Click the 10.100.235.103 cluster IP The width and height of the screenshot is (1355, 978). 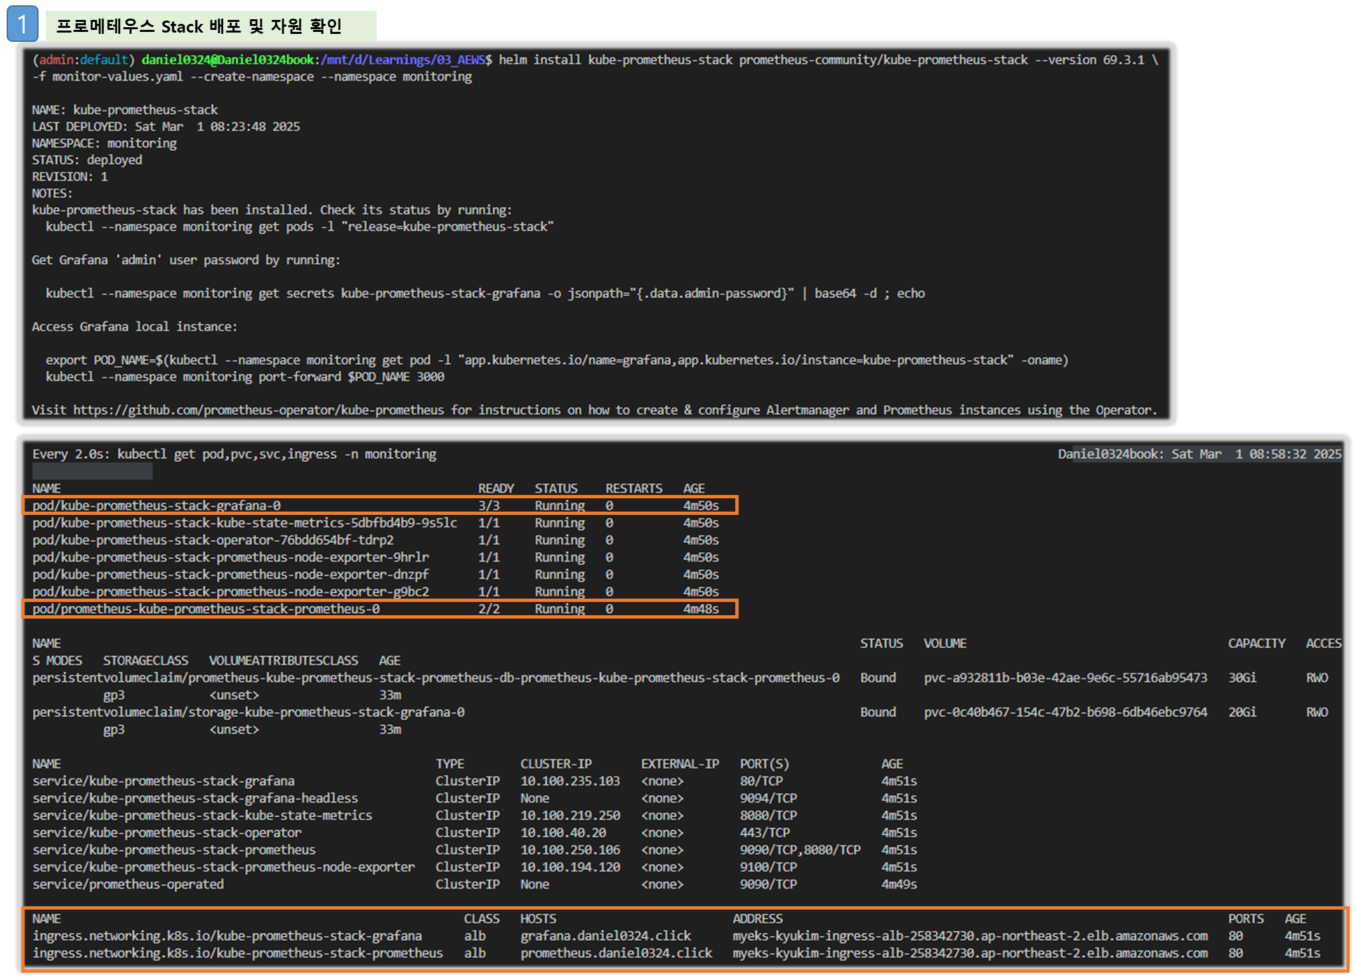(x=570, y=781)
